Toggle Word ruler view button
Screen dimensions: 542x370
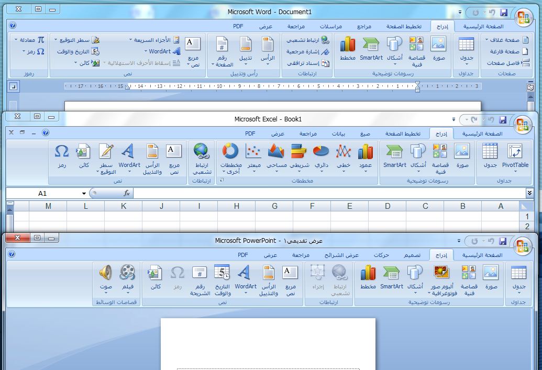pyautogui.click(x=530, y=87)
